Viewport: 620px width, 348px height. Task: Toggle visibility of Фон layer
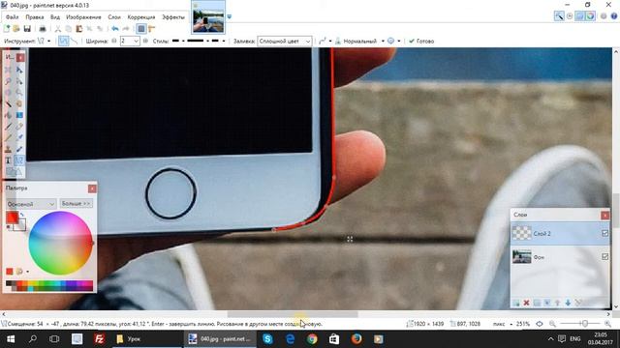point(604,257)
